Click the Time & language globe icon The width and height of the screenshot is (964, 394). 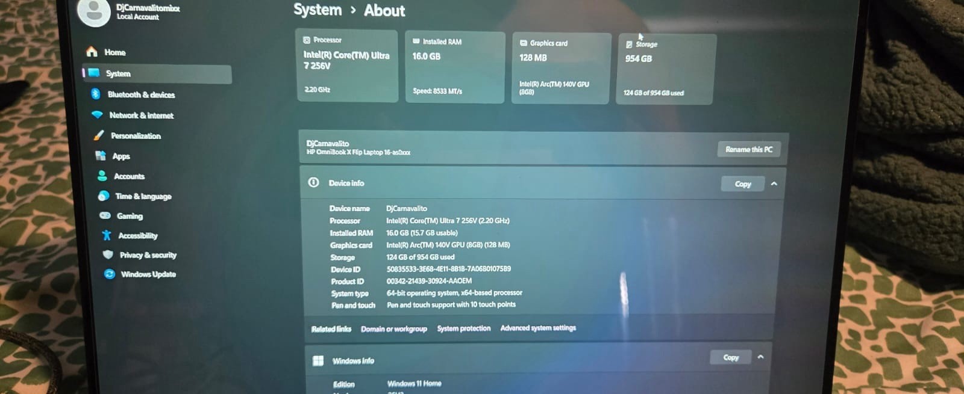(104, 195)
